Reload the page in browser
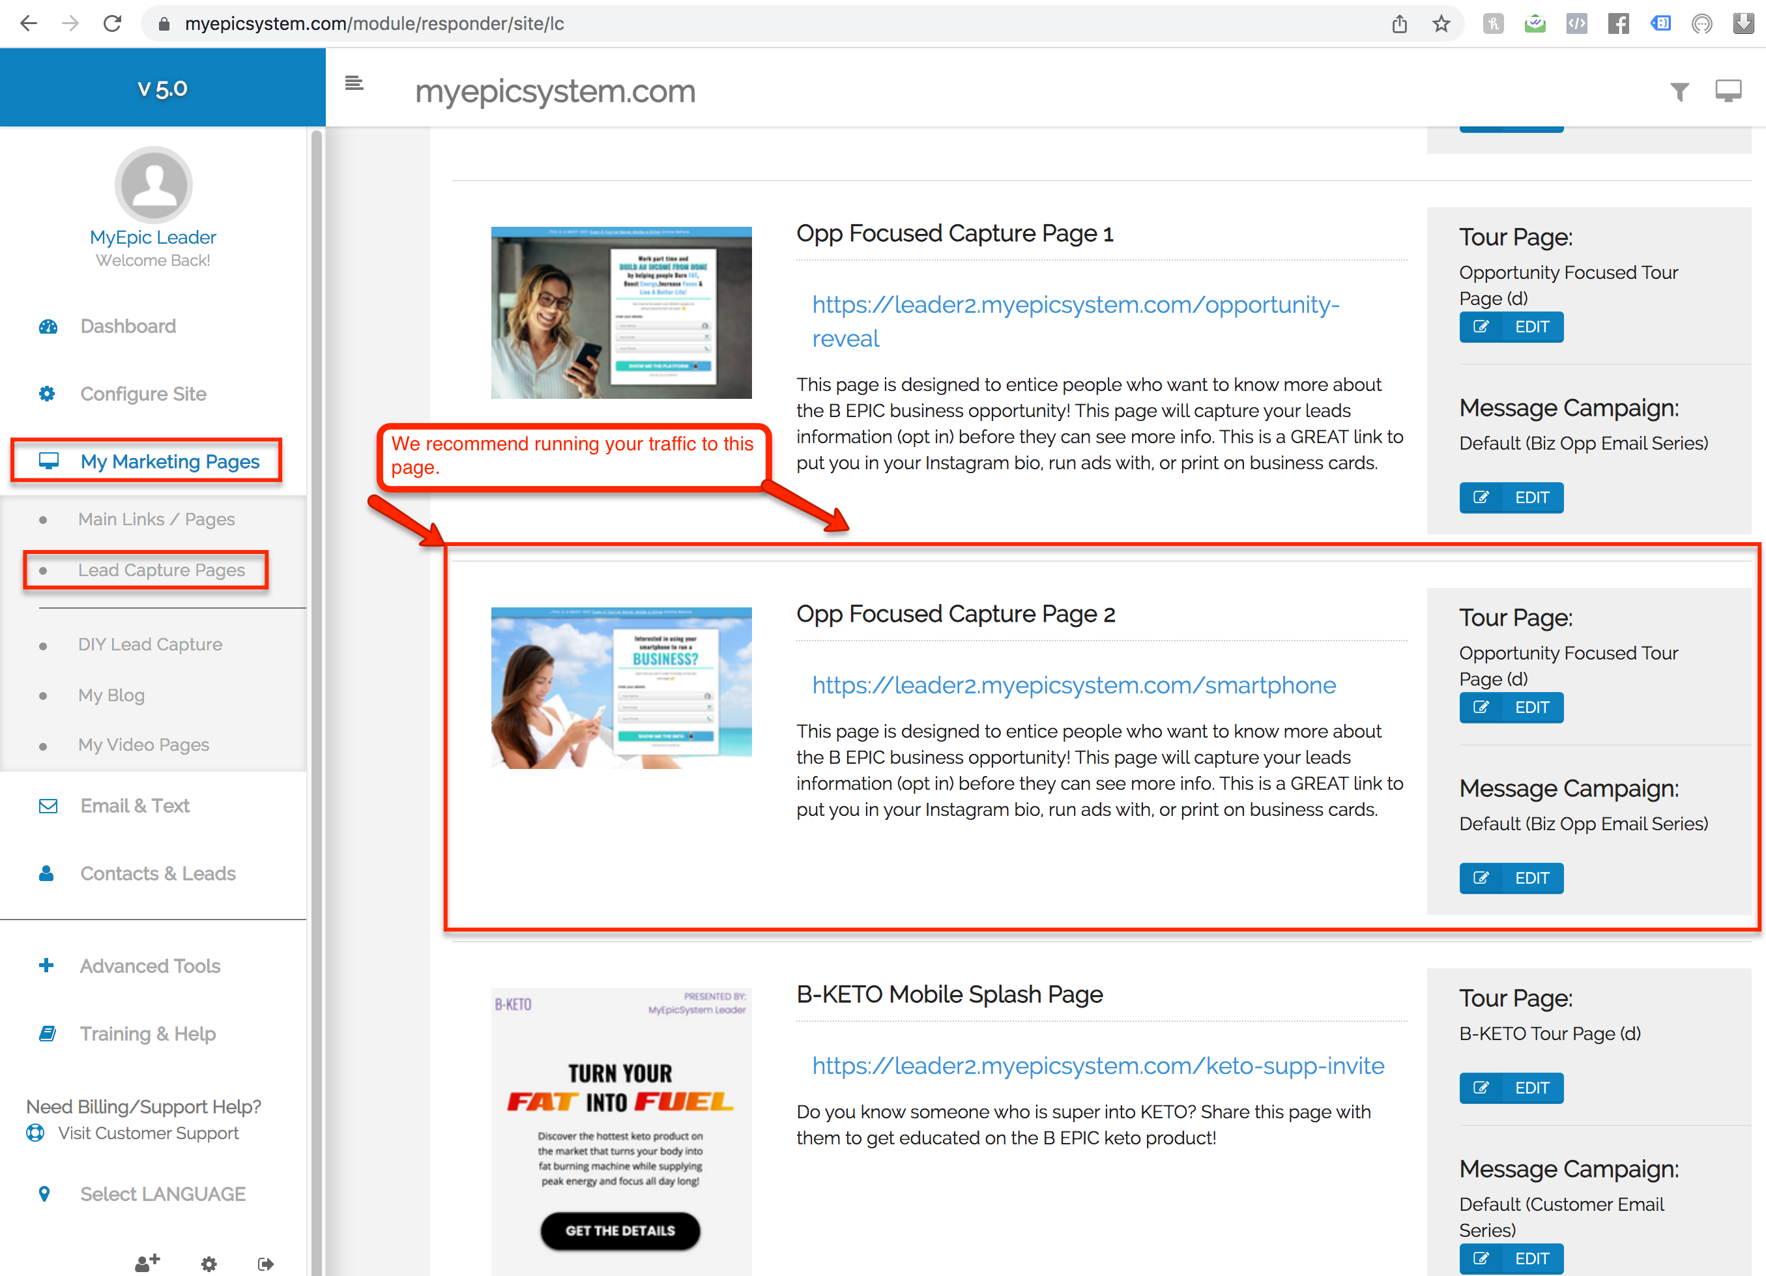The image size is (1766, 1276). click(112, 23)
